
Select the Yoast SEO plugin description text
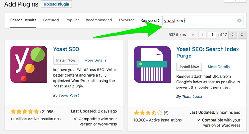pyautogui.click(x=84, y=78)
